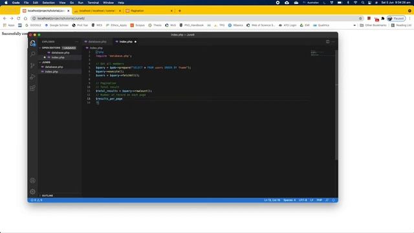Click errors and warnings count in status bar

click(x=36, y=200)
